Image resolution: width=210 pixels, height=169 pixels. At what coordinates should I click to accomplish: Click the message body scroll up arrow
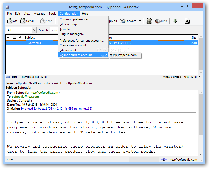click(201, 92)
